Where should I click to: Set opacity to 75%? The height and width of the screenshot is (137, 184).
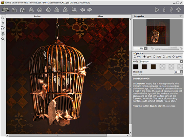pos(164,57)
